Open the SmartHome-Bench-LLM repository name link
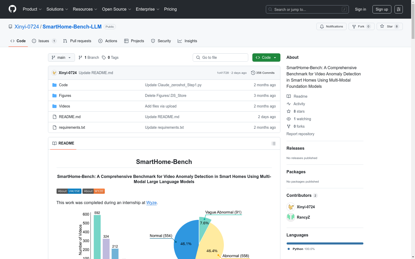This screenshot has width=415, height=259. (72, 27)
